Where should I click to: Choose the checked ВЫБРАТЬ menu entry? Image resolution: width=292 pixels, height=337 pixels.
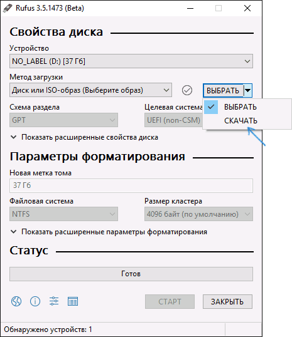(247, 107)
